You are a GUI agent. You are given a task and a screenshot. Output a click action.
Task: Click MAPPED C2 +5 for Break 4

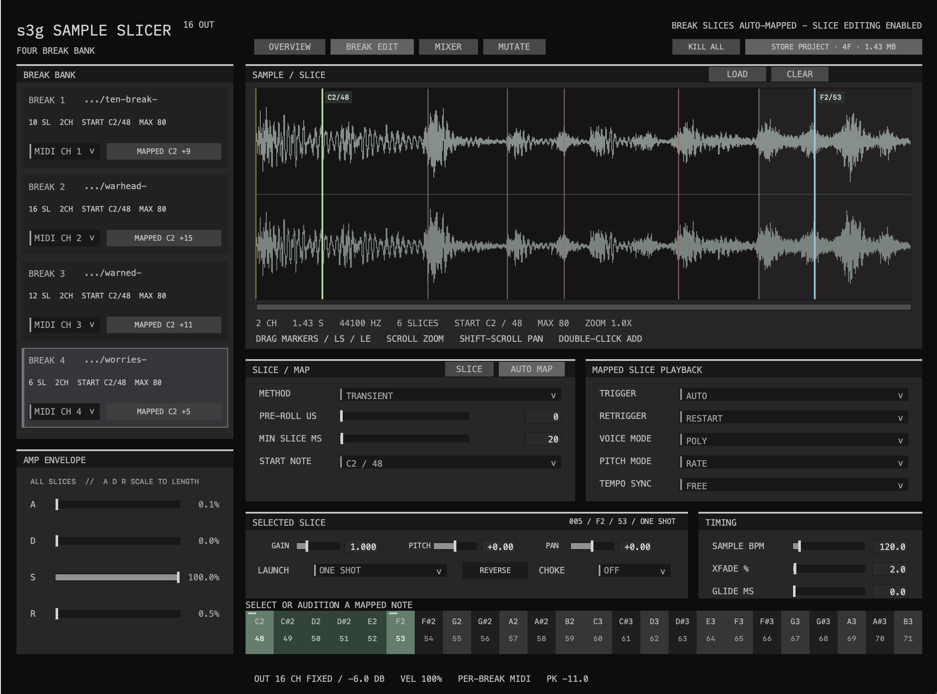point(164,412)
